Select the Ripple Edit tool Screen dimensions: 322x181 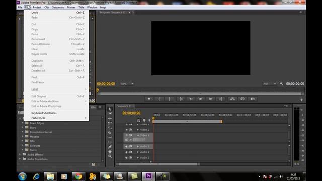pos(110,118)
